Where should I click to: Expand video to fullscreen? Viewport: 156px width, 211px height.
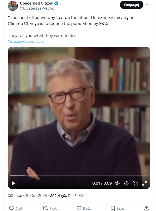(x=144, y=183)
